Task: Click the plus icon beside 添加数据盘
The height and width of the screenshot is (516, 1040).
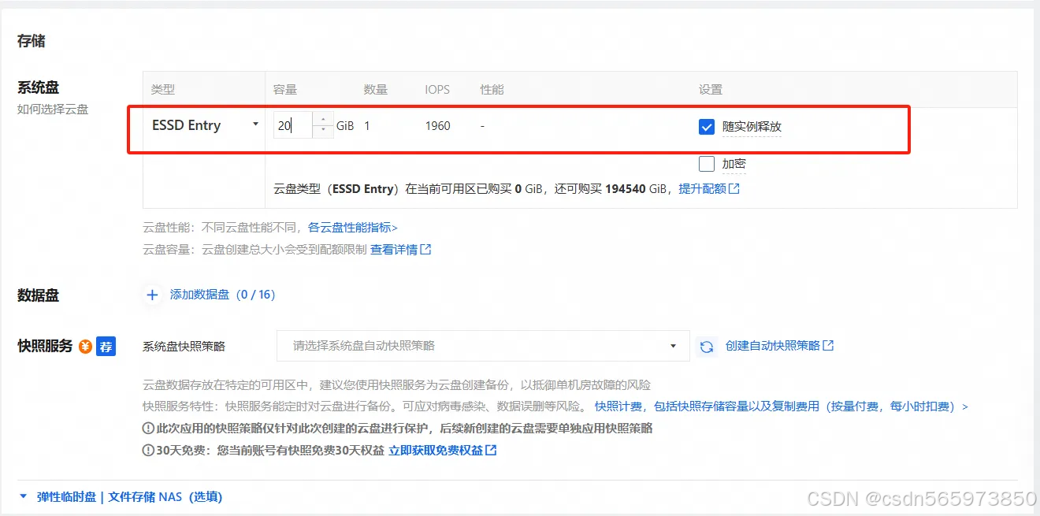Action: (152, 295)
